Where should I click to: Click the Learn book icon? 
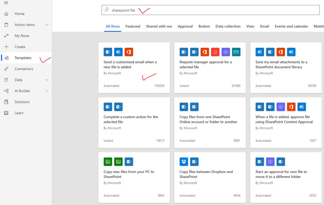point(6,113)
